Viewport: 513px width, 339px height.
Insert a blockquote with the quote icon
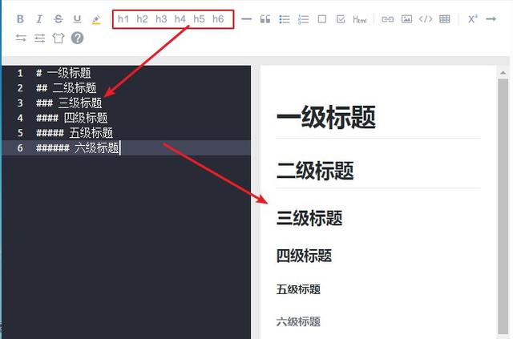coord(265,19)
